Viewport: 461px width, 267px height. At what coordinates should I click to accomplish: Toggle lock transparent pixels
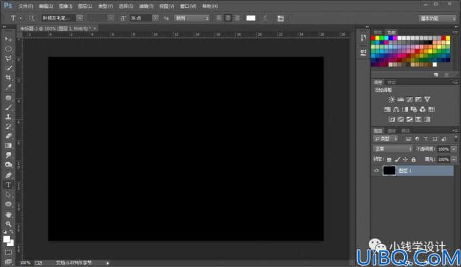point(389,159)
